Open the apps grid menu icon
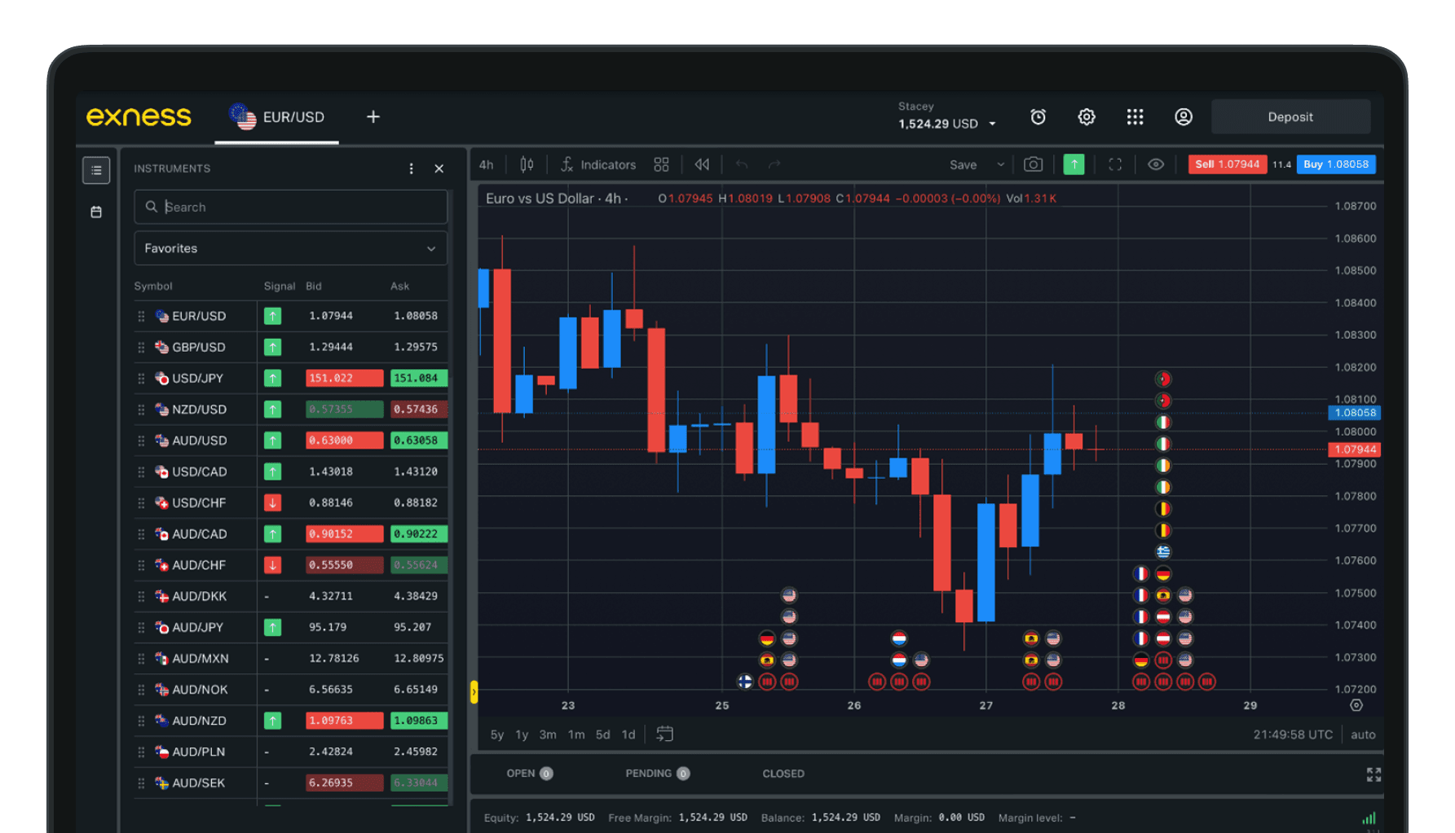The height and width of the screenshot is (833, 1455). 1135,117
